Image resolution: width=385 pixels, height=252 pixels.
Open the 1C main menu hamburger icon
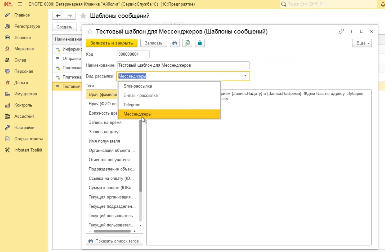20,4
